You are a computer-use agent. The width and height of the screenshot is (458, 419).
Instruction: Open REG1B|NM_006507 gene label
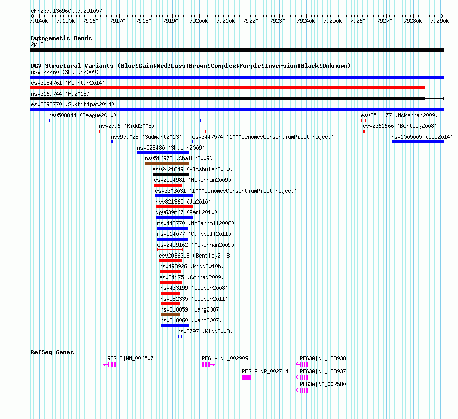130,358
